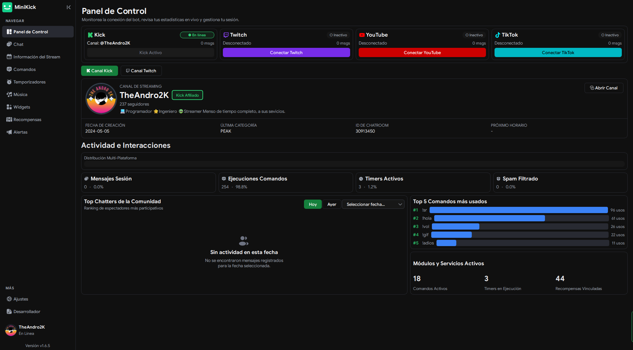Click the Kick platform logo icon
Screen dimensions: 633x350
(x=90, y=35)
